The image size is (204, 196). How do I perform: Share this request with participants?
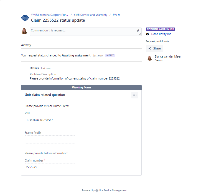(x=154, y=48)
